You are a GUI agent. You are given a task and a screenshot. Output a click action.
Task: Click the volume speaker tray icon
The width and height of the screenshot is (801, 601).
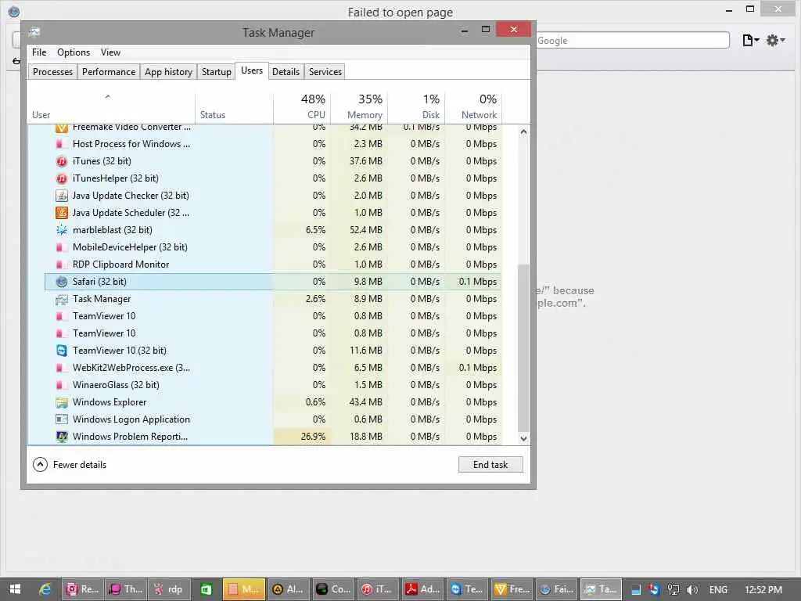coord(692,590)
